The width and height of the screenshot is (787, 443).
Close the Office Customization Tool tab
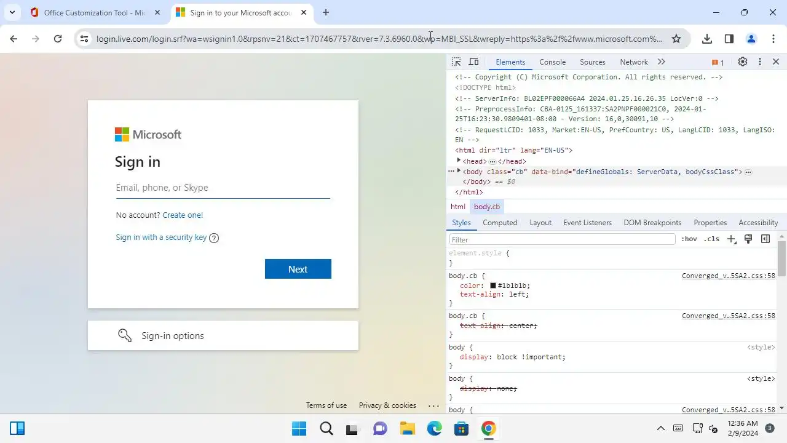157,12
